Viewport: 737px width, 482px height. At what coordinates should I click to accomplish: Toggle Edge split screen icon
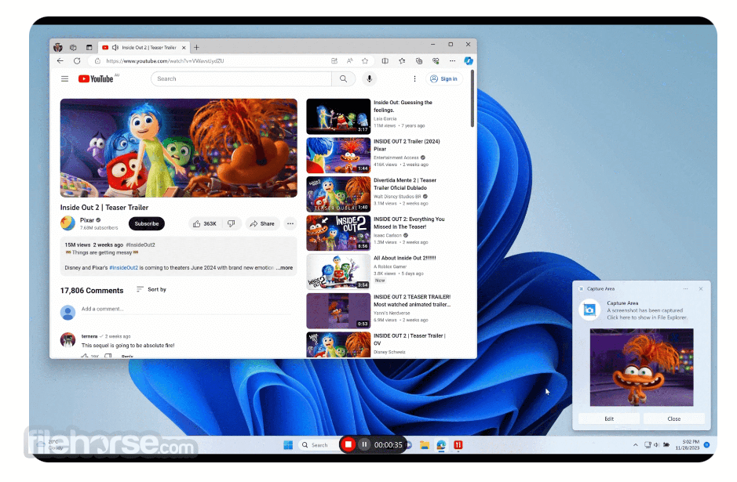point(385,61)
